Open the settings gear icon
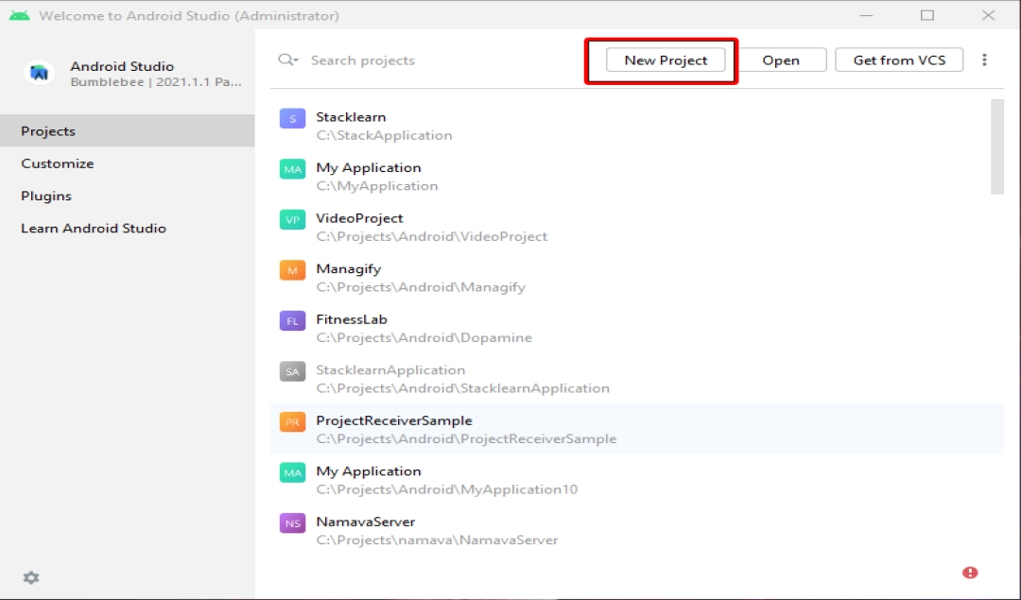 [x=31, y=578]
